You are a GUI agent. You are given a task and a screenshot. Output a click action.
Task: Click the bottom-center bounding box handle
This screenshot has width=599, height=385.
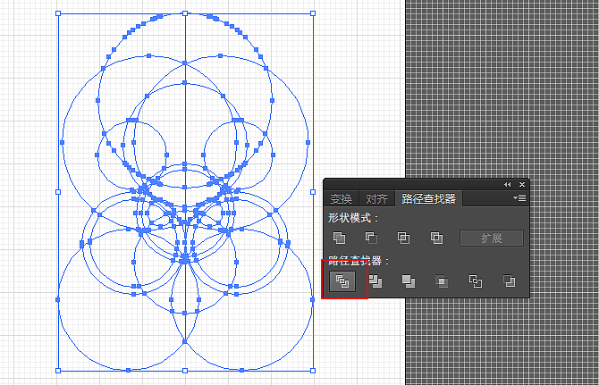(x=185, y=371)
